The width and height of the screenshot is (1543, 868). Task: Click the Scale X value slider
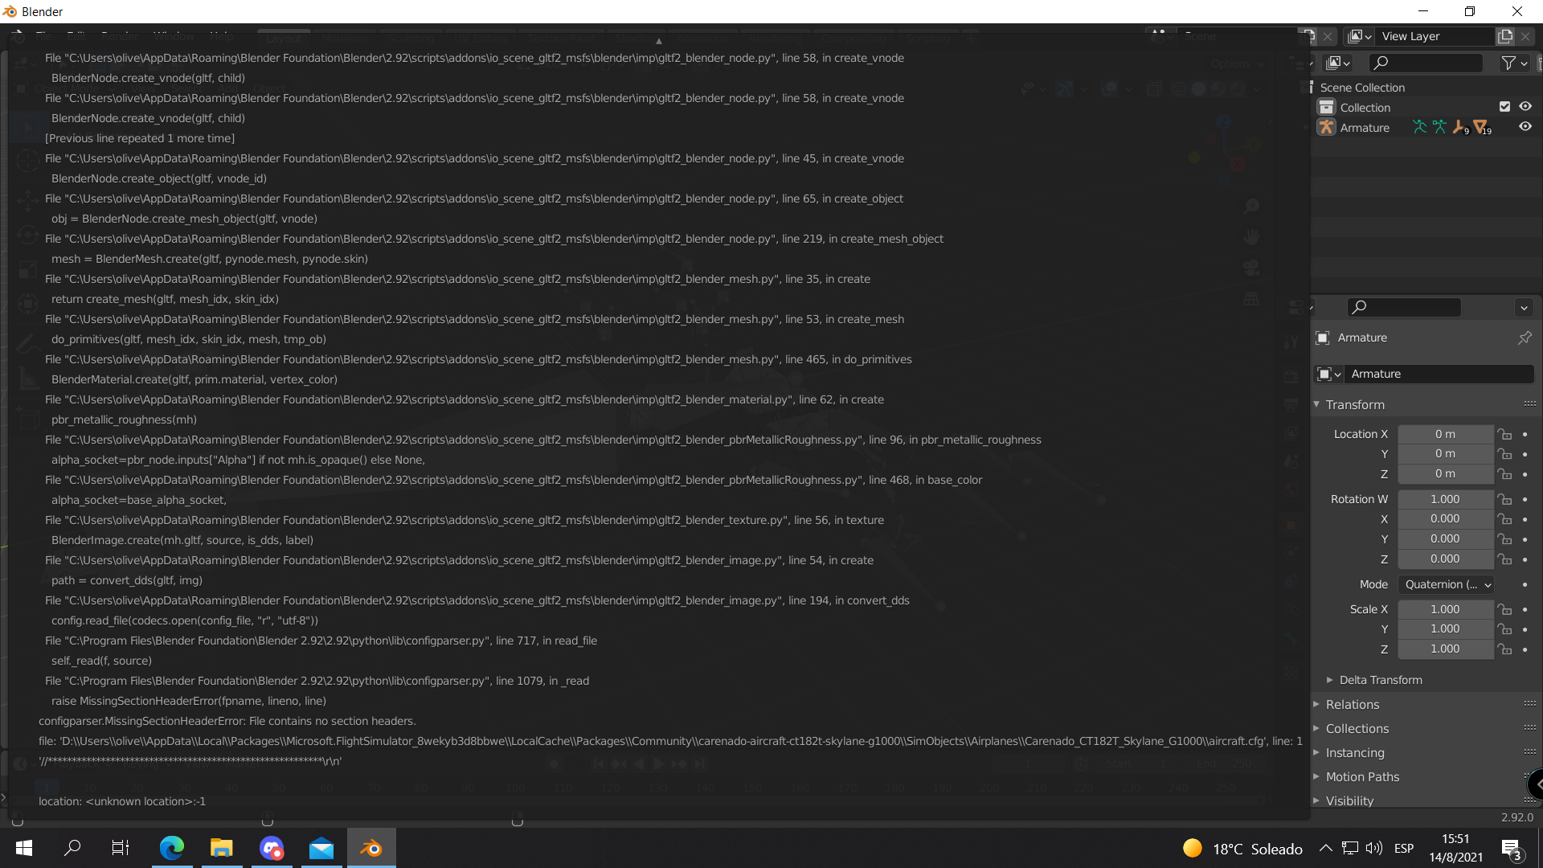coord(1446,609)
